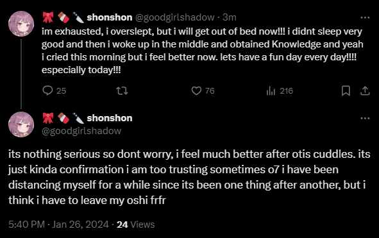Screen dimensions: 379x238
Task: Open the 5:40 PM Jan 26, 2024 timestamp
Action: tap(58, 225)
